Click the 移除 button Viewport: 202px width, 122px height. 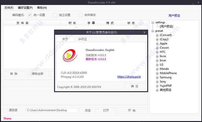click(14, 74)
